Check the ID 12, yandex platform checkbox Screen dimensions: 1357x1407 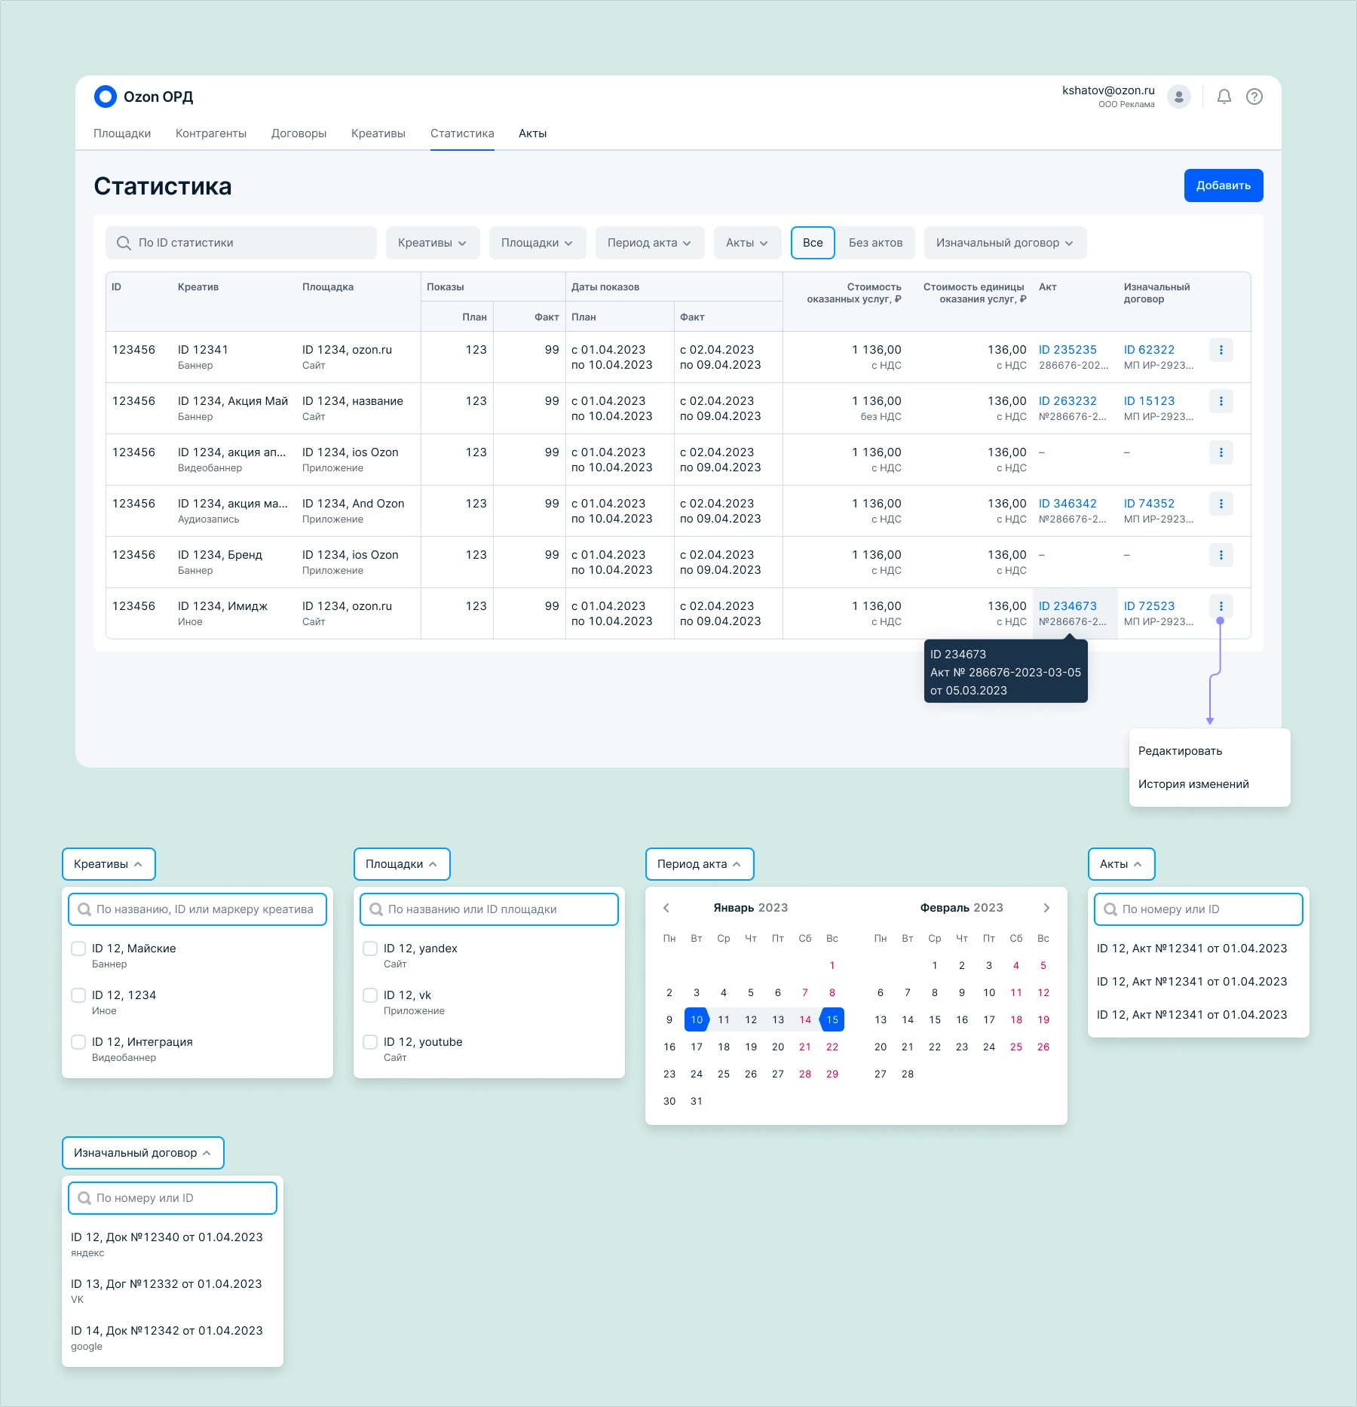click(x=370, y=949)
